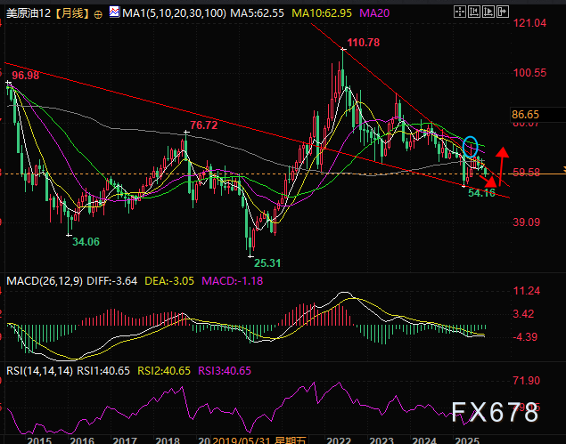
Task: Click the blue ellipse annotation on chart
Action: point(472,145)
